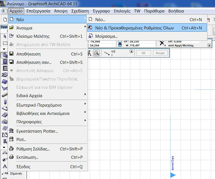Select the Dimension tool in toolbox
The height and width of the screenshot is (179, 215).
(x=5, y=153)
